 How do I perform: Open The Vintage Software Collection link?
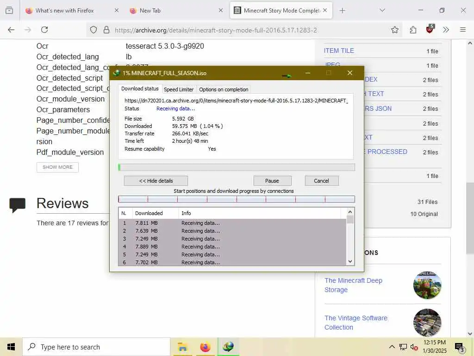(x=356, y=323)
